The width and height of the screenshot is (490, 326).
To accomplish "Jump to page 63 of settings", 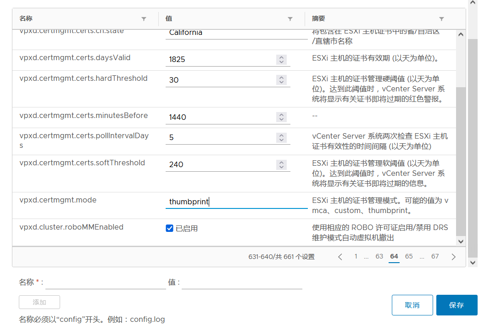I will (379, 257).
